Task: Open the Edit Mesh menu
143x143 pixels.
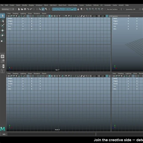Action: 53,5
